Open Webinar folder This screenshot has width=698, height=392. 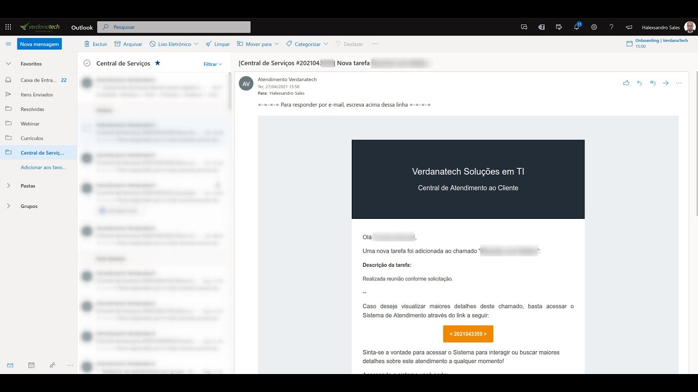click(x=39, y=124)
